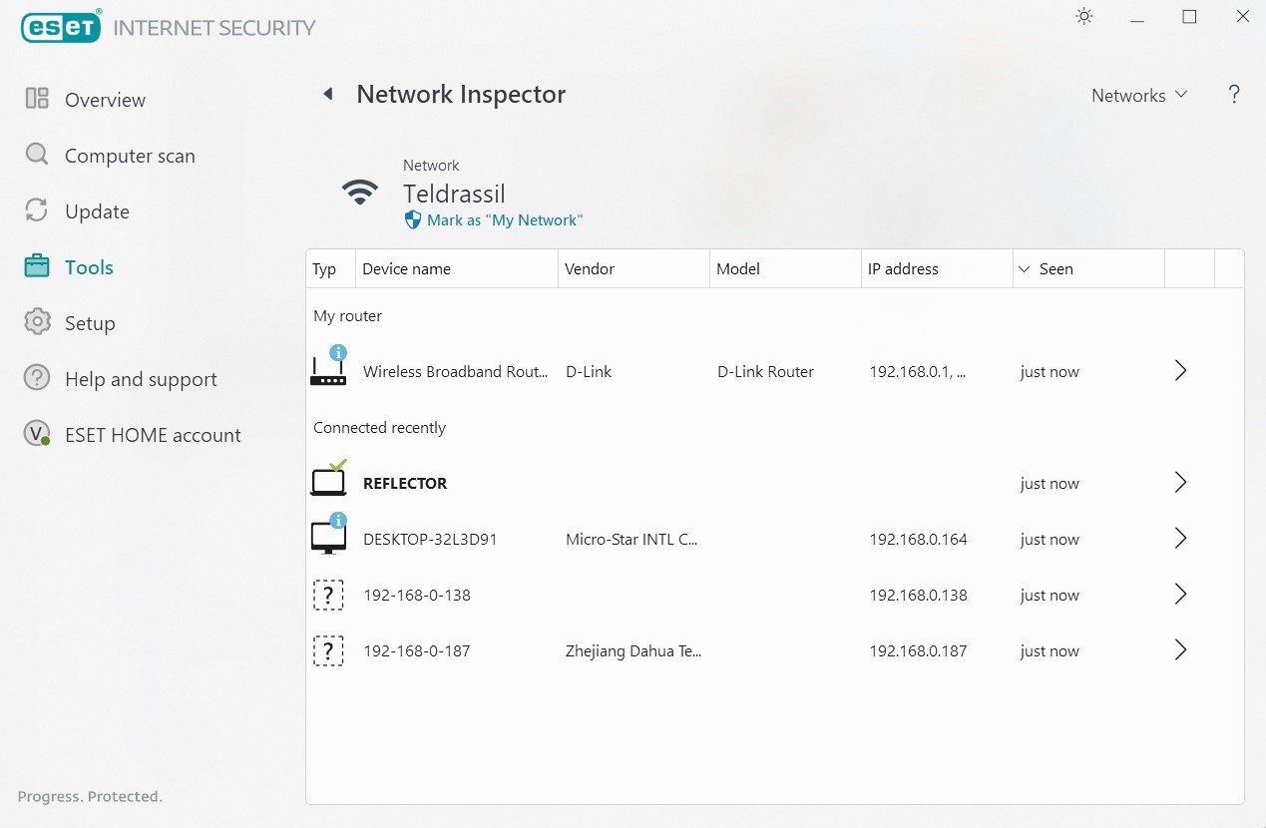Click the ESET logo
Viewport: 1266px width, 828px height.
pyautogui.click(x=60, y=27)
